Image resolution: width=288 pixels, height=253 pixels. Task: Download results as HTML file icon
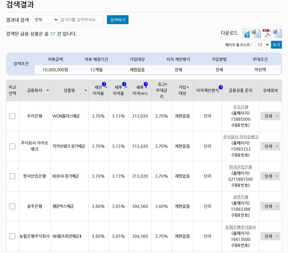click(x=246, y=33)
